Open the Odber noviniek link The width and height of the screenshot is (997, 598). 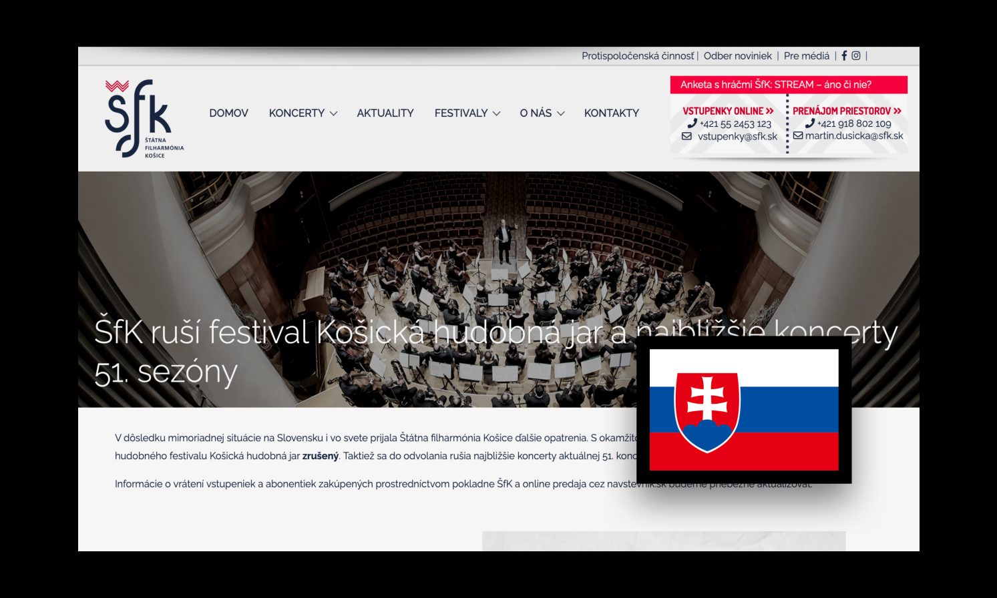[x=737, y=56]
